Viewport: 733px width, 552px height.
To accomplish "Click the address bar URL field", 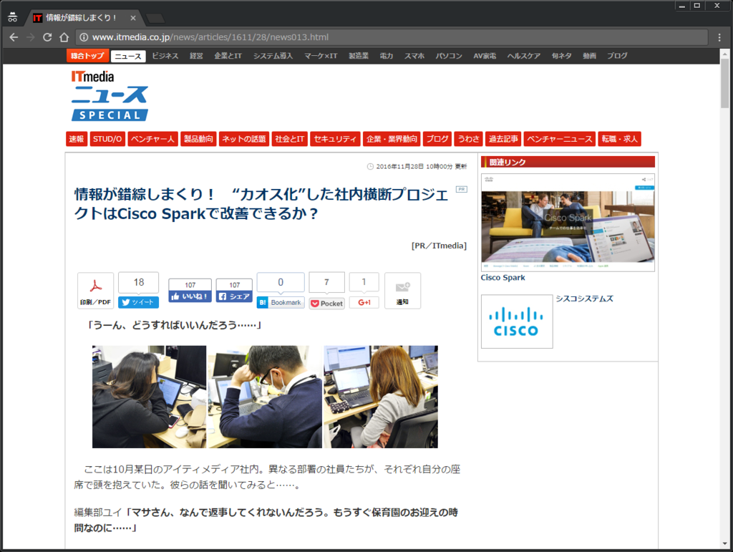I will 392,37.
